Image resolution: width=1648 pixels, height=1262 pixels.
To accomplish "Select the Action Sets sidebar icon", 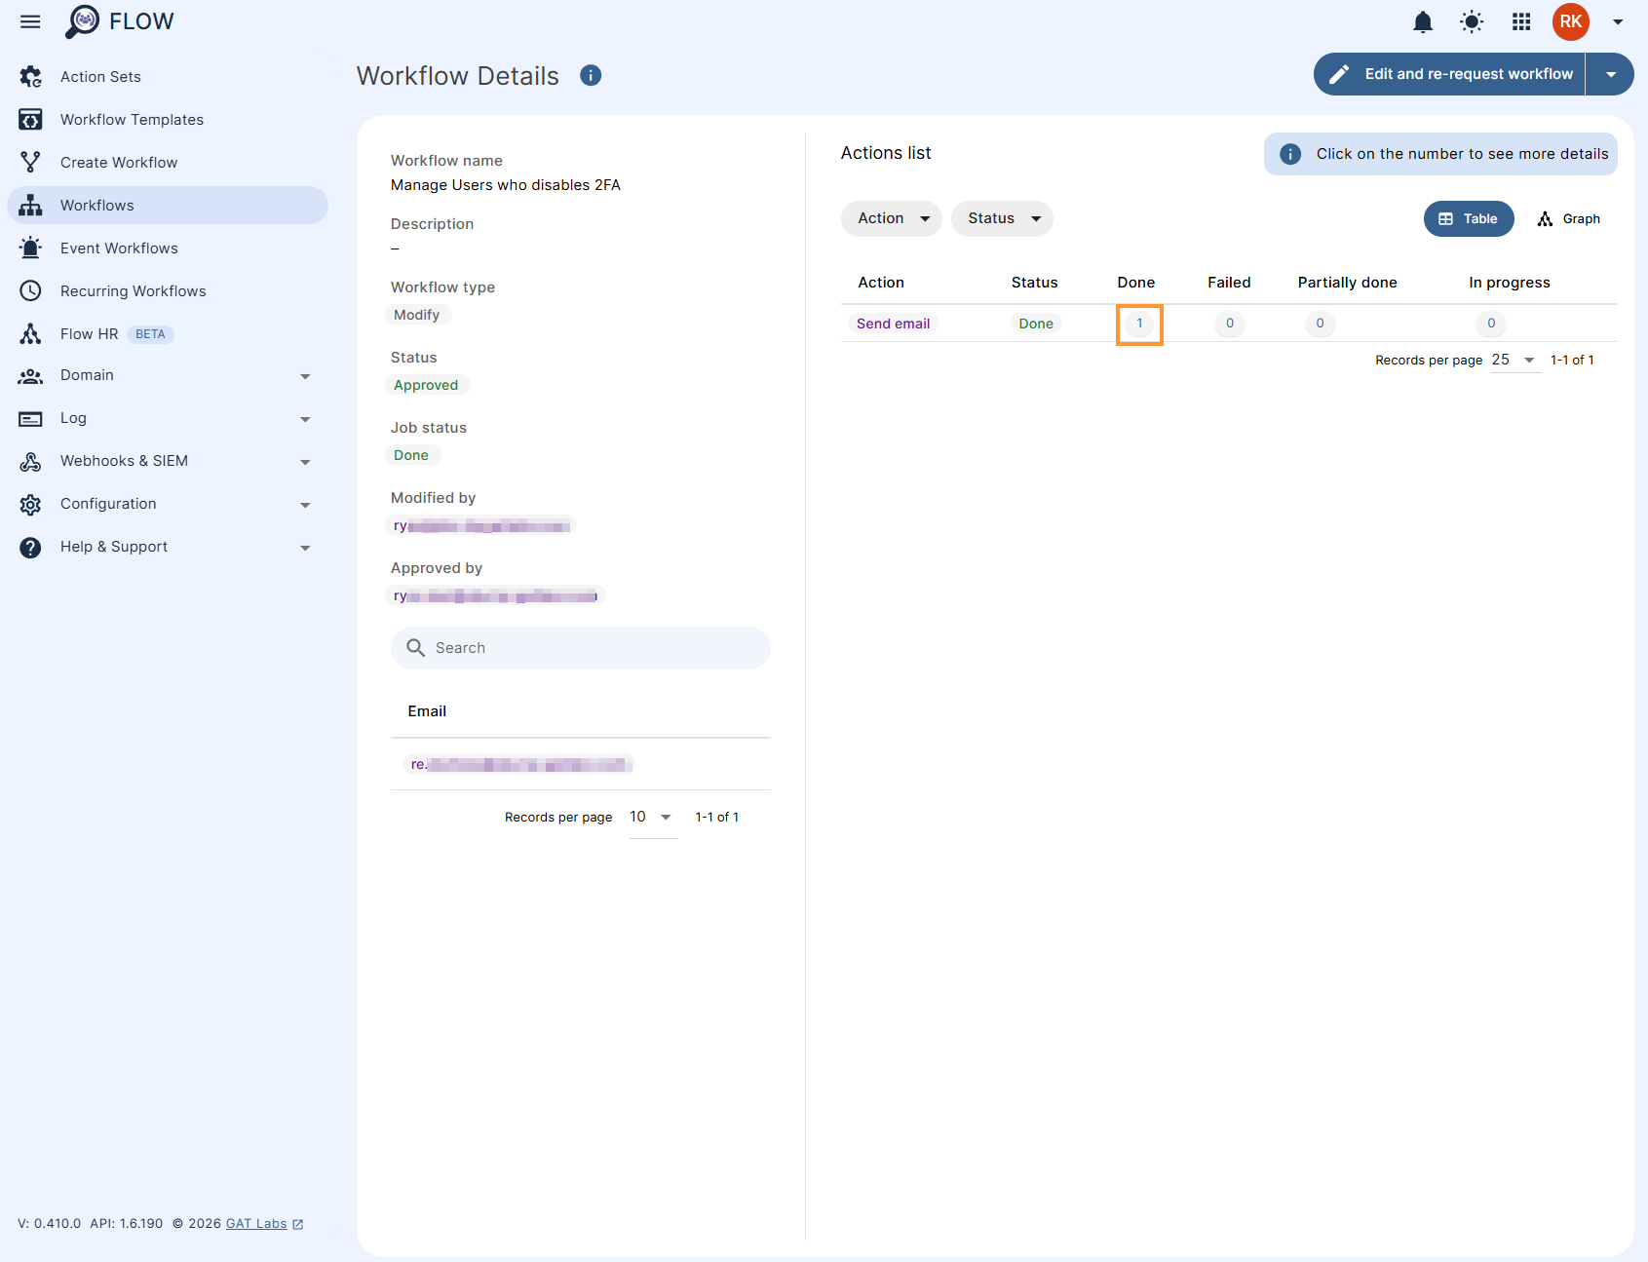I will (x=30, y=76).
